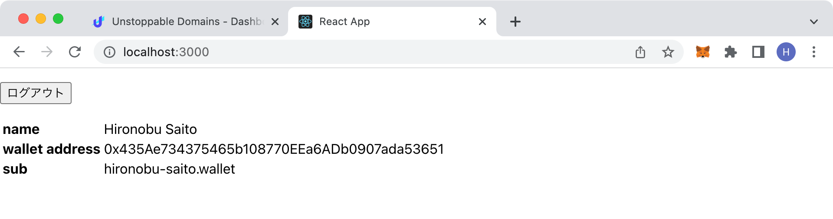The image size is (833, 219).
Task: Click the ログアウト logout button
Action: coord(36,93)
